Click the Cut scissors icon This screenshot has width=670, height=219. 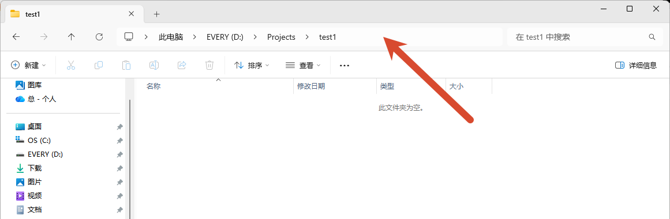71,65
